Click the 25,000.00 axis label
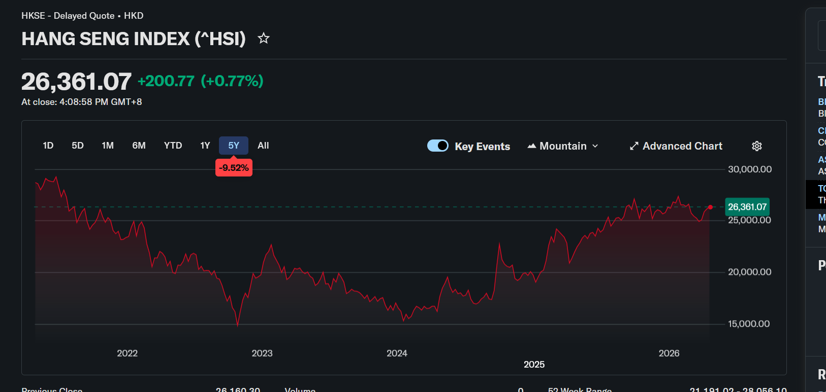The height and width of the screenshot is (392, 826). (x=750, y=221)
